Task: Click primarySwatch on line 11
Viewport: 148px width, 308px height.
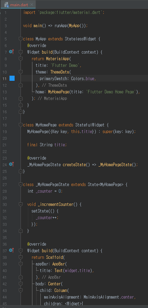Action: tap(53, 79)
